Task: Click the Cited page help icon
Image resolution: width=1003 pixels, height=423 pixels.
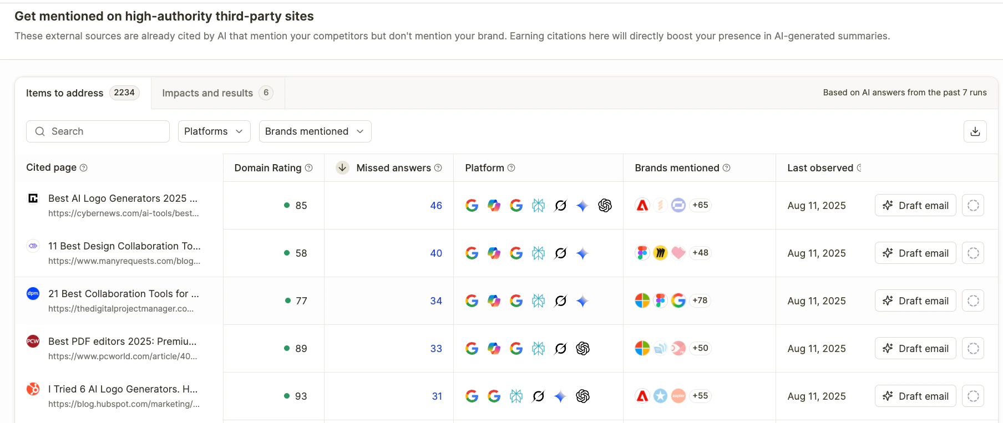Action: [x=84, y=168]
